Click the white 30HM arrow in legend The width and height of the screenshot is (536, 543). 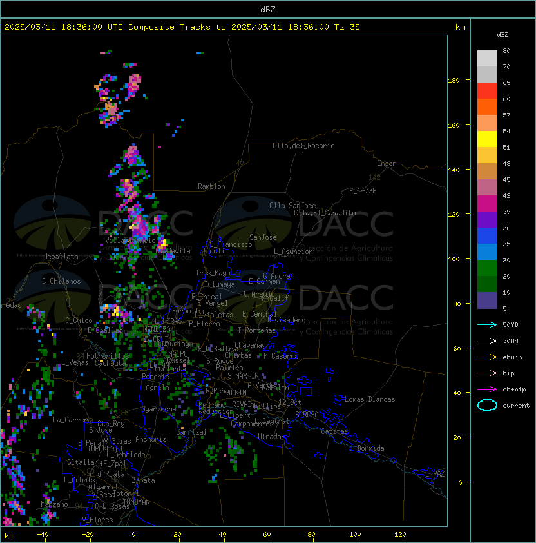(x=487, y=341)
